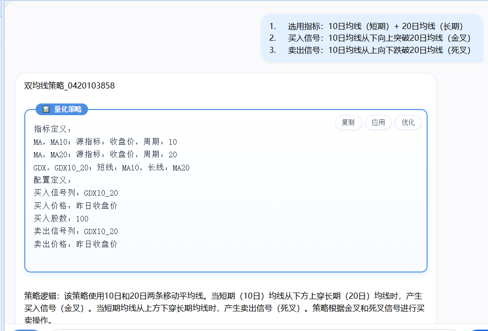This screenshot has width=488, height=331.
Task: Click the line 指标定义：
Action: (52, 129)
